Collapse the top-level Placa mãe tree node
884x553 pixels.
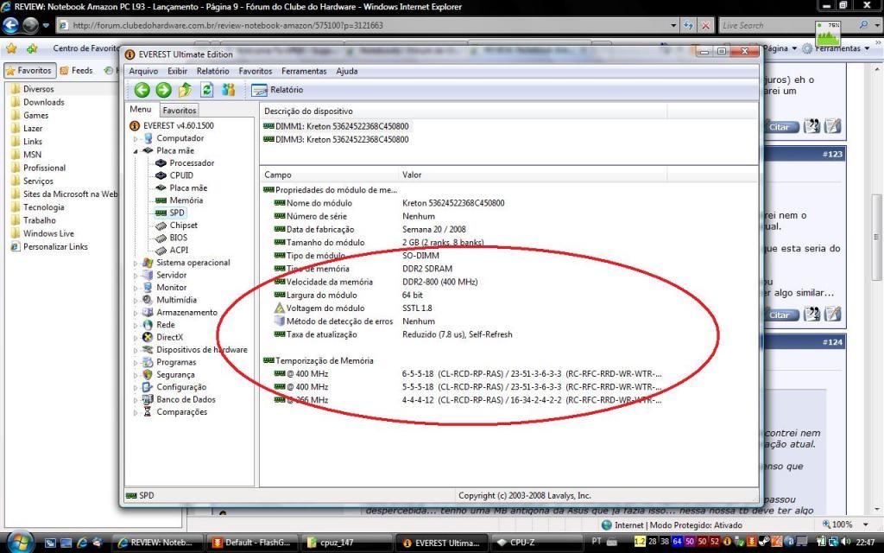pos(136,150)
